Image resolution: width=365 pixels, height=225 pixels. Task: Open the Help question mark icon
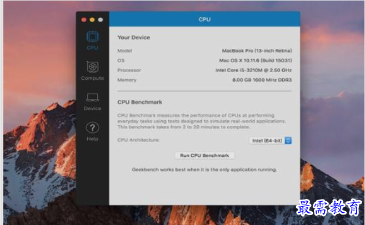[x=92, y=127]
